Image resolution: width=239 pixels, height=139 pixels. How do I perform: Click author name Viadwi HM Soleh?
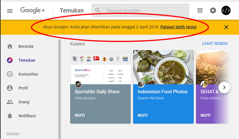150,98
